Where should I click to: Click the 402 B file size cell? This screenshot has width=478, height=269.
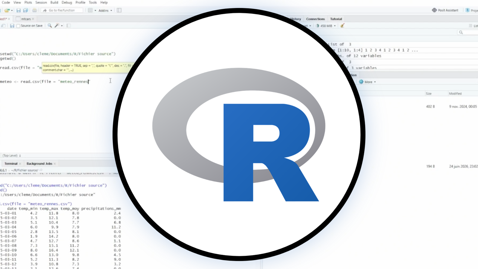[430, 106]
